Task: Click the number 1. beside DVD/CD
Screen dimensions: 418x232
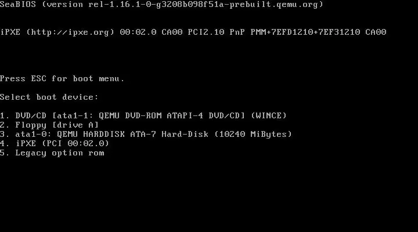Action: 5,115
